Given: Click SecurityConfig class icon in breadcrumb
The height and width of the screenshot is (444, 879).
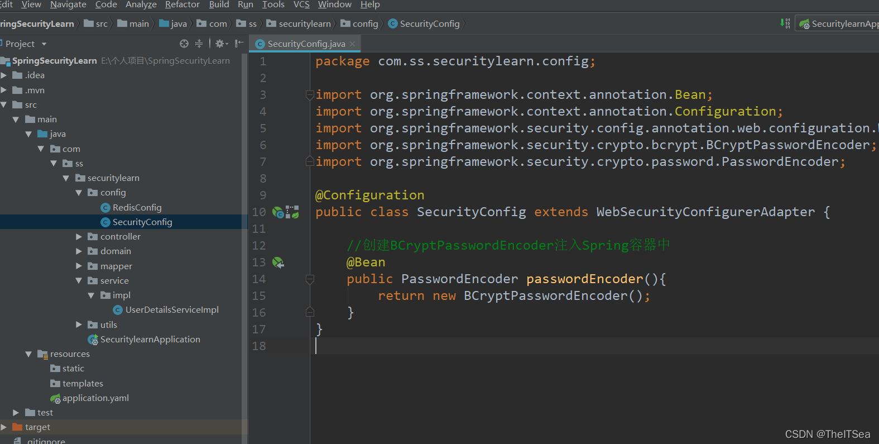Looking at the screenshot, I should coord(393,23).
